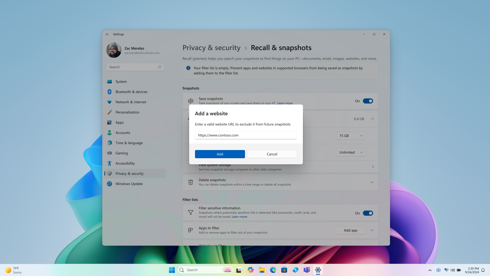
Task: Click the Delete snapshots trash icon
Action: [x=190, y=182]
